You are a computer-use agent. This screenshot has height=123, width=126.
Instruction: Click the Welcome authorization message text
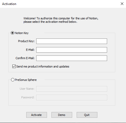pyautogui.click(x=61, y=20)
